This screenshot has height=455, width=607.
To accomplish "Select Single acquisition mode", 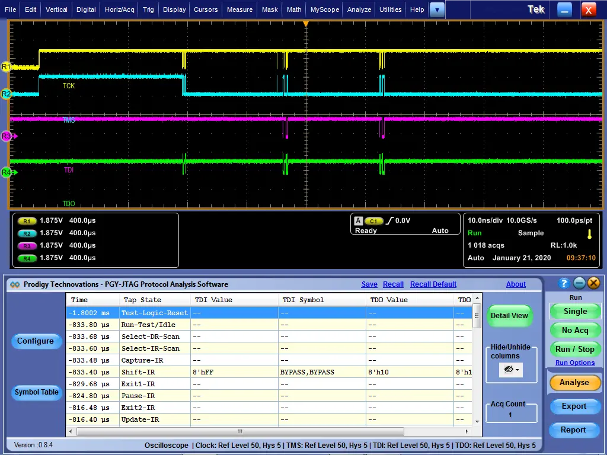I will point(574,312).
